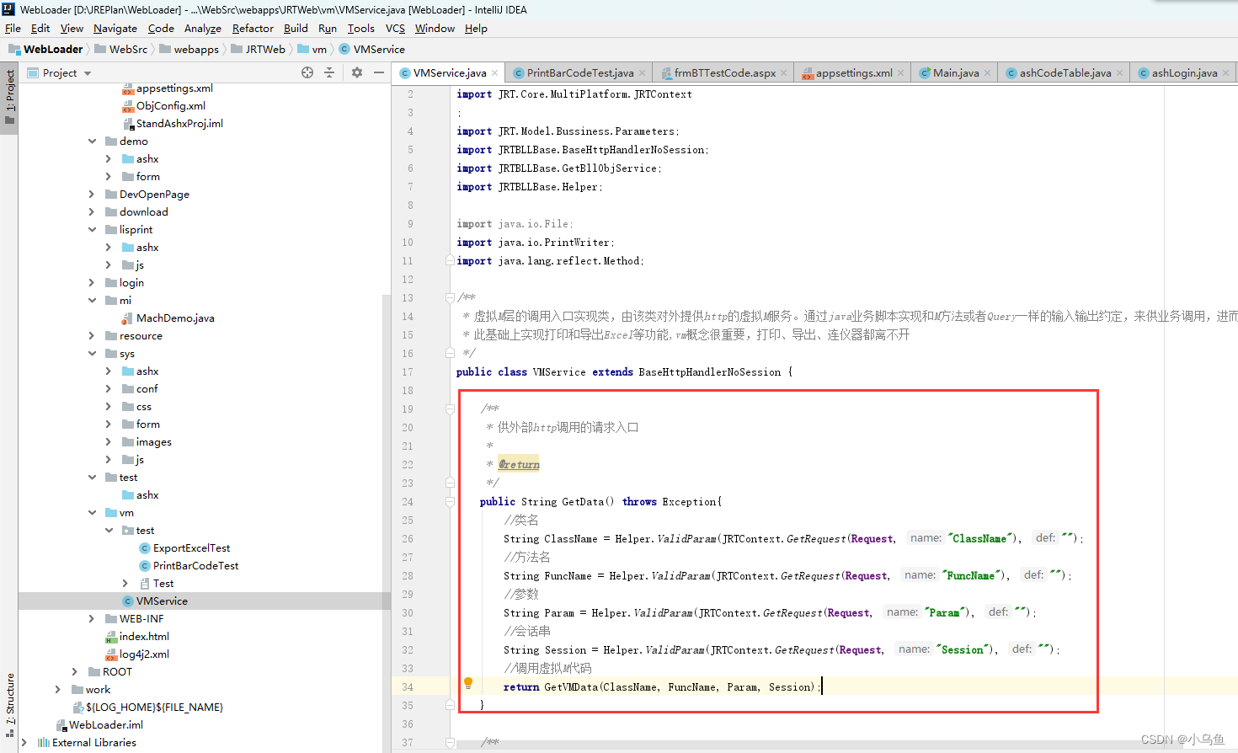Select MachDemo.java in project tree
Viewport: 1238px width, 753px height.
pos(175,318)
